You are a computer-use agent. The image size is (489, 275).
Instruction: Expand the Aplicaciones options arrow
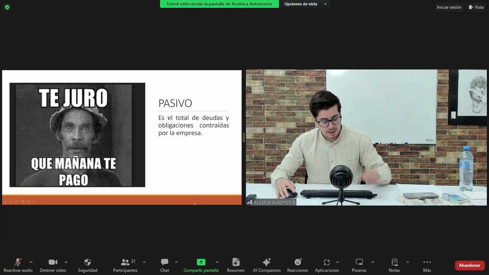(337, 262)
